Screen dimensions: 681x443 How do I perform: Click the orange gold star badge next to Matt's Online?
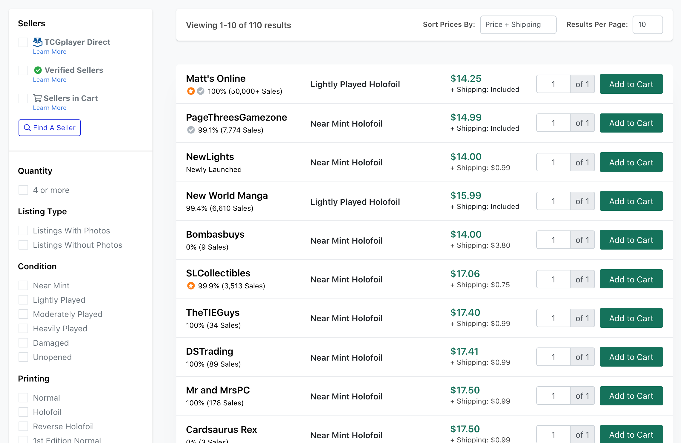point(191,91)
